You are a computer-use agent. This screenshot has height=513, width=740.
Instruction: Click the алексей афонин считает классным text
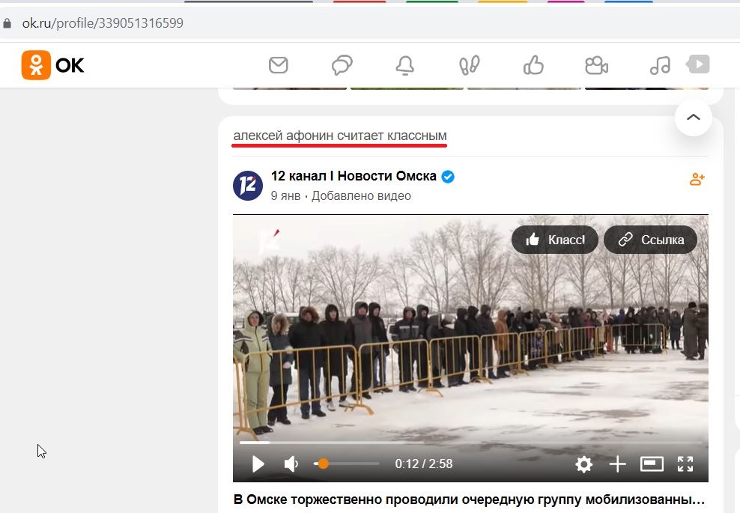340,136
